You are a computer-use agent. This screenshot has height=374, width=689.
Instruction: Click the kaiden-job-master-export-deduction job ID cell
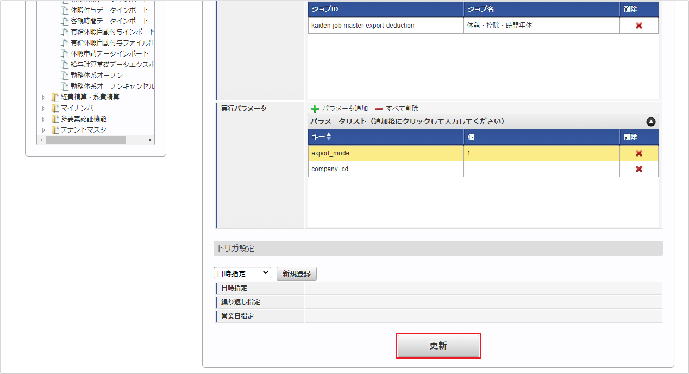click(386, 26)
